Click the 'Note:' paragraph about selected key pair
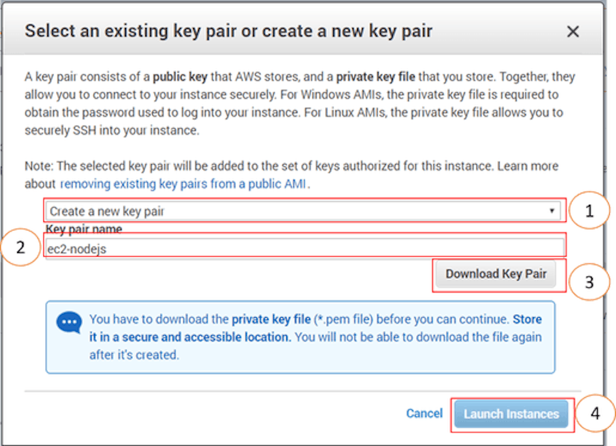This screenshot has height=446, width=616. pyautogui.click(x=291, y=175)
